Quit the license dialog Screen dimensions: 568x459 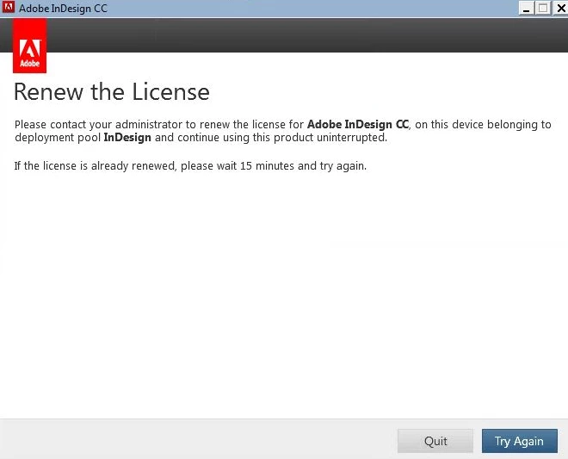tap(435, 441)
